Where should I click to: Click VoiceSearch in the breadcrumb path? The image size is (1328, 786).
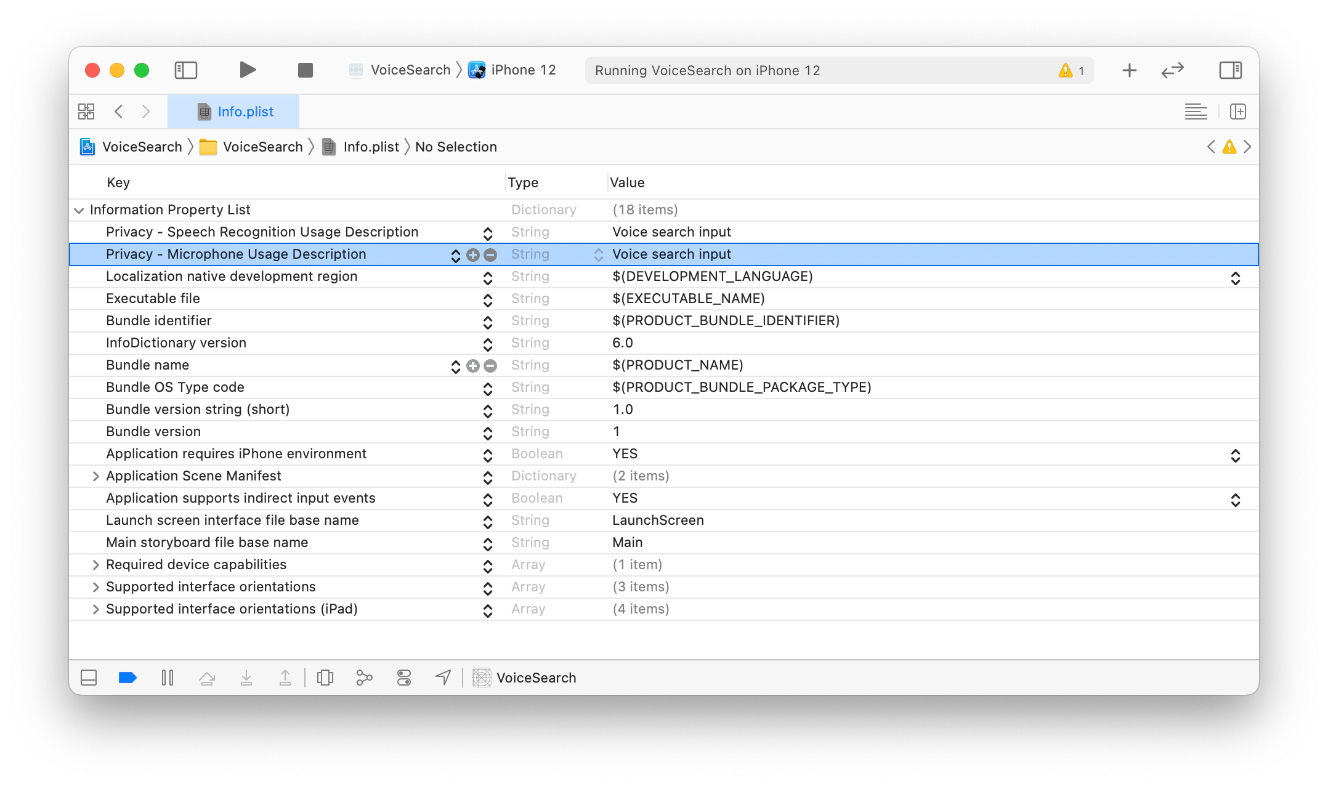[142, 147]
